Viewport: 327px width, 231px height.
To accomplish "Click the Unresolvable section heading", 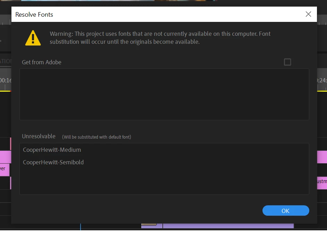I will point(39,136).
